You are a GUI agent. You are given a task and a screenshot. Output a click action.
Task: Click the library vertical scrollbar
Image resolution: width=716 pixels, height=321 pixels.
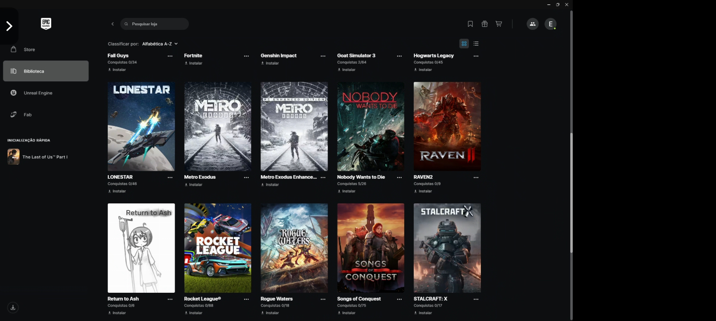[571, 193]
